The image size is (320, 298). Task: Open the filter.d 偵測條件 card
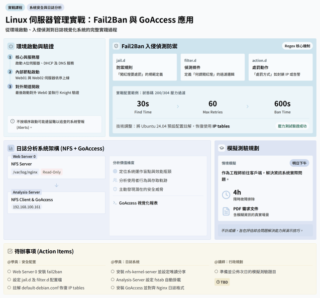pos(213,67)
